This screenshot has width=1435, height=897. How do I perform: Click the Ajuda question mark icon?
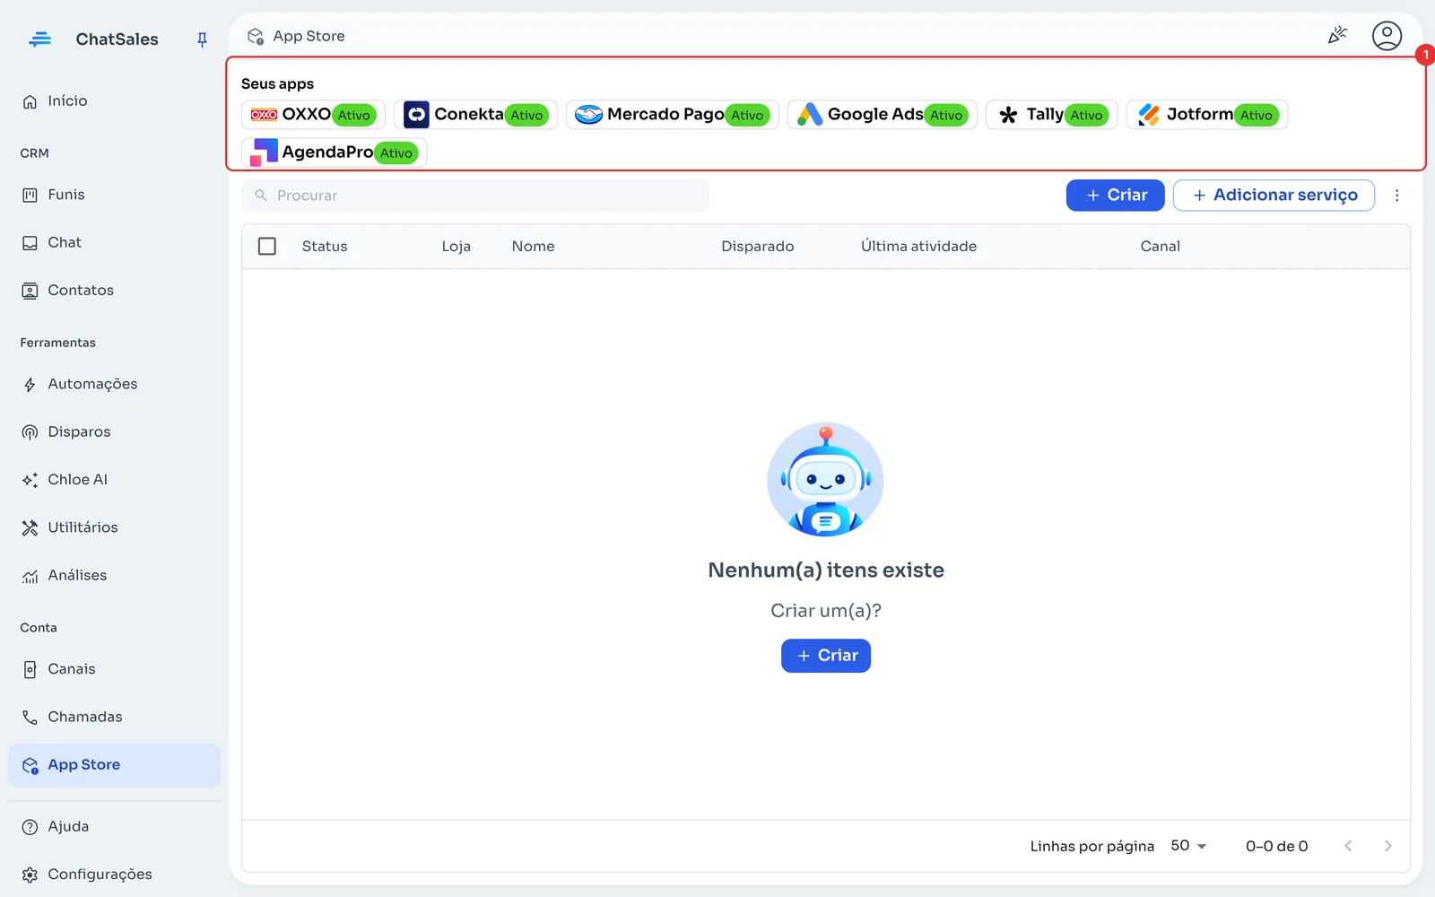30,827
